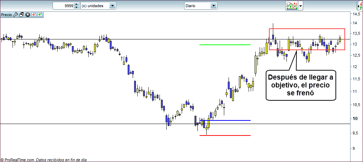Click the red down arrow icon
Viewport: 363px width, 162px height.
point(34,15)
